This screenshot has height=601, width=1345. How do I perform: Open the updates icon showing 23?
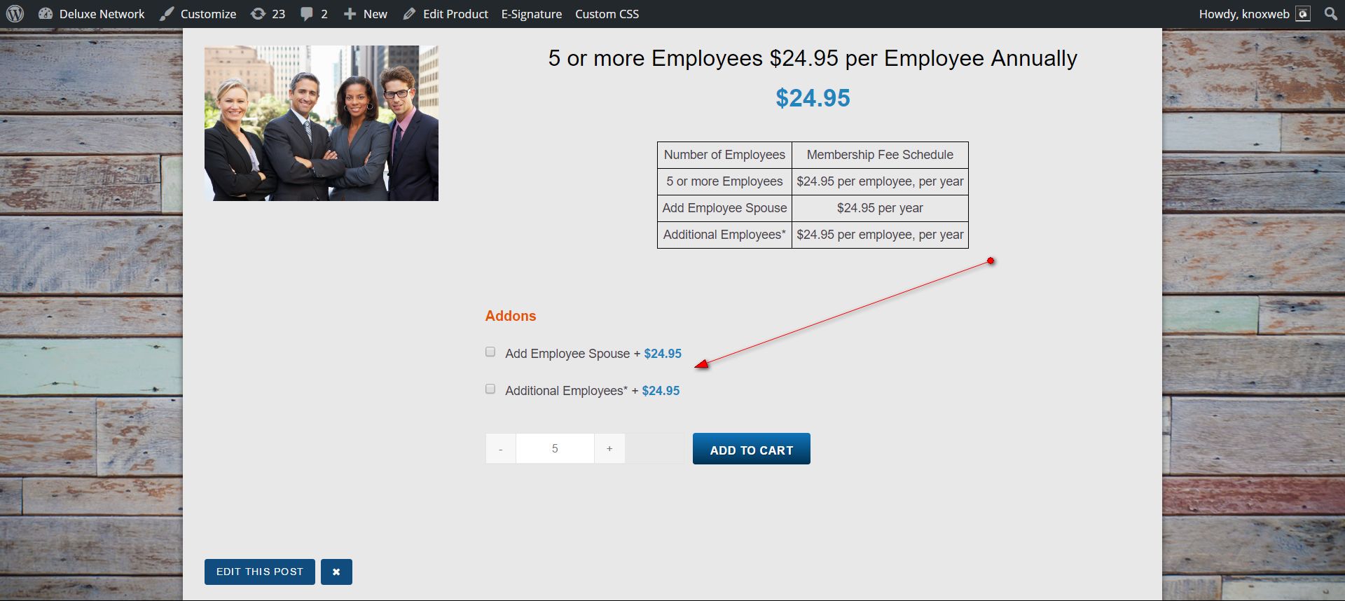tap(258, 14)
